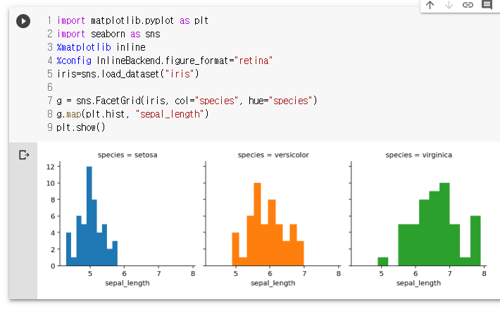Screen dimensions: 500x309
Task: Click the green virginica histogram
Action: pyautogui.click(x=429, y=225)
